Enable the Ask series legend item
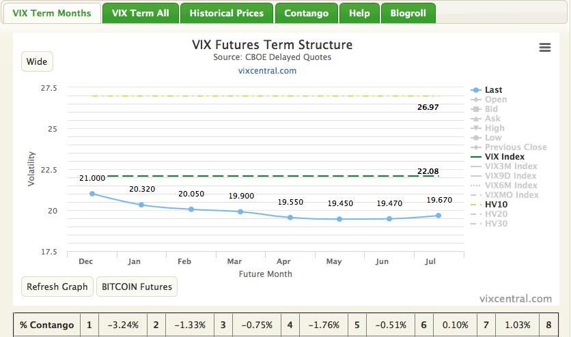The height and width of the screenshot is (337, 571). tap(492, 119)
